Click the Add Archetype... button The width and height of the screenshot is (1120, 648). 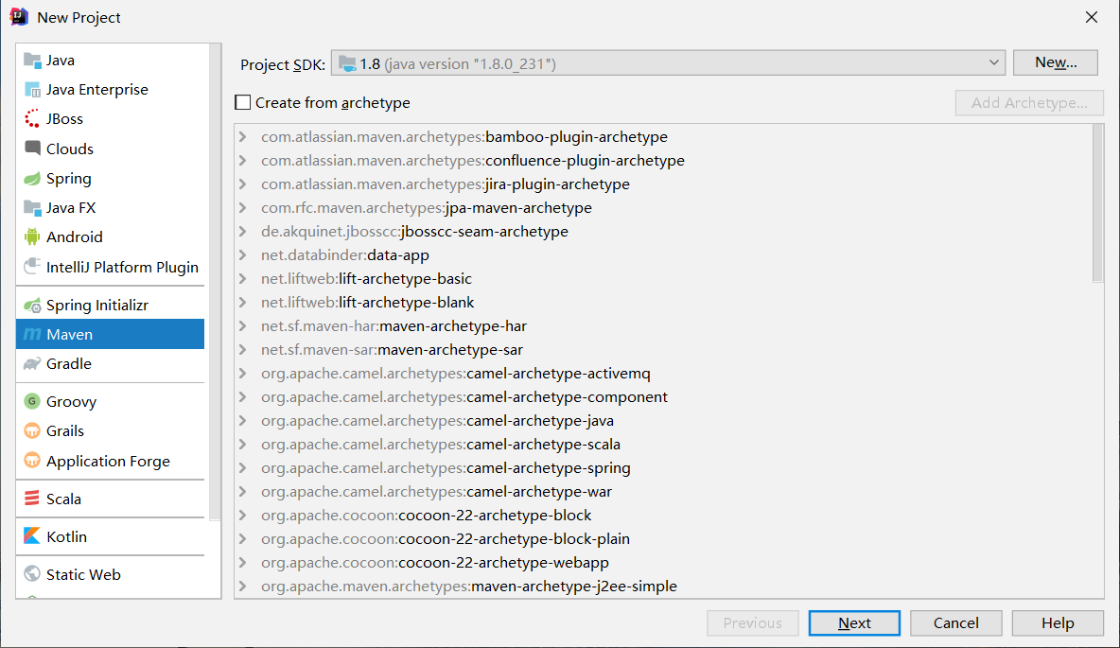(x=1029, y=103)
